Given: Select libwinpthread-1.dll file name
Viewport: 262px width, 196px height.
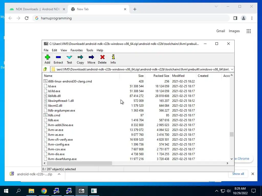Looking at the screenshot, I should (61, 101).
